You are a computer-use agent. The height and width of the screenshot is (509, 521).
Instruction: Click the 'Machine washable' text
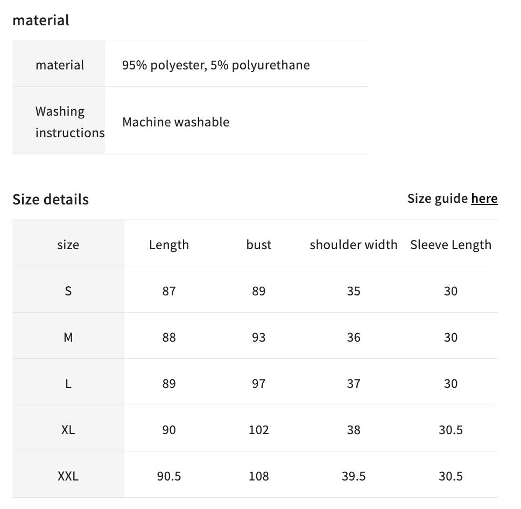[x=176, y=122]
